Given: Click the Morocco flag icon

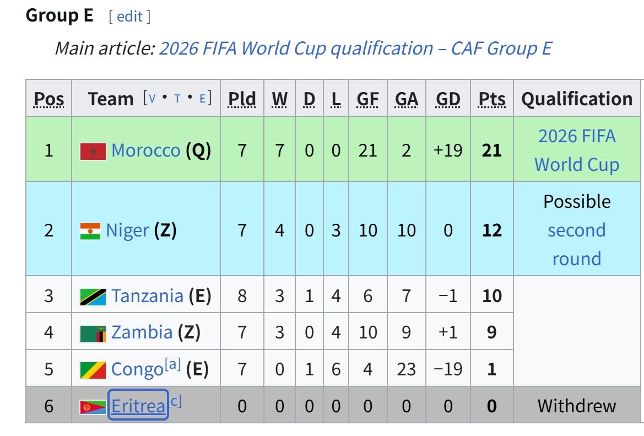Looking at the screenshot, I should point(93,151).
